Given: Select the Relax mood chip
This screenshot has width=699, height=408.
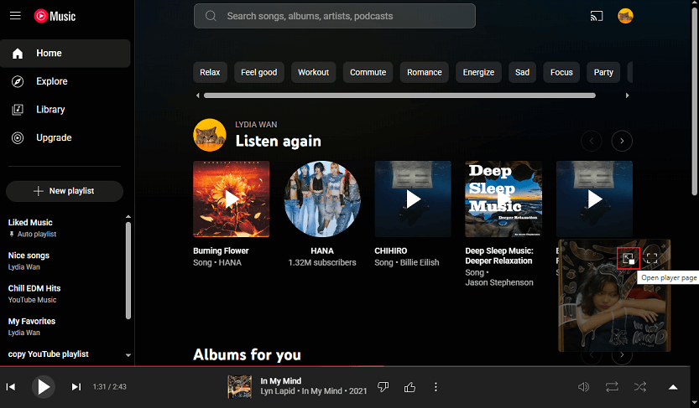Looking at the screenshot, I should (210, 72).
